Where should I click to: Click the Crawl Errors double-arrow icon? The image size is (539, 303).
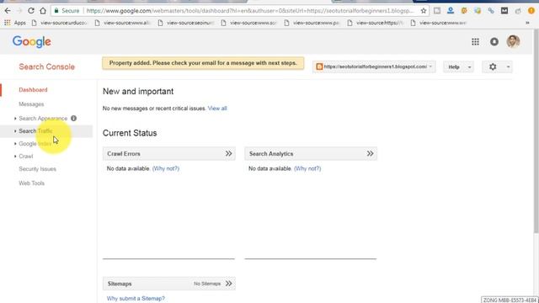coord(228,153)
